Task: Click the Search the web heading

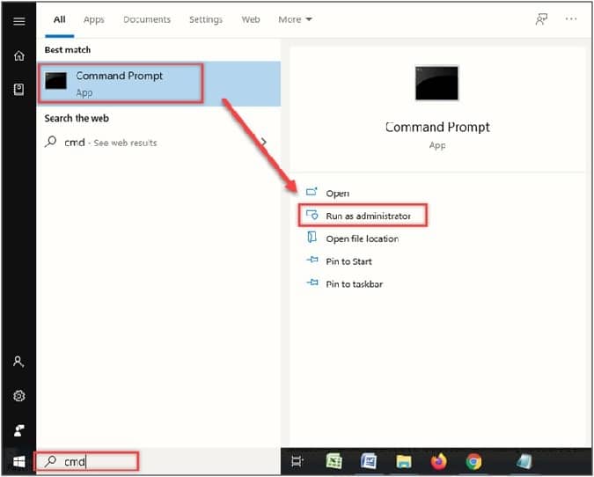Action: pos(77,118)
